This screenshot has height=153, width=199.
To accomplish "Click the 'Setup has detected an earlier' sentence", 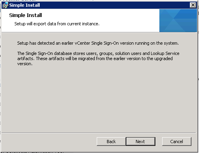I will point(98,43).
